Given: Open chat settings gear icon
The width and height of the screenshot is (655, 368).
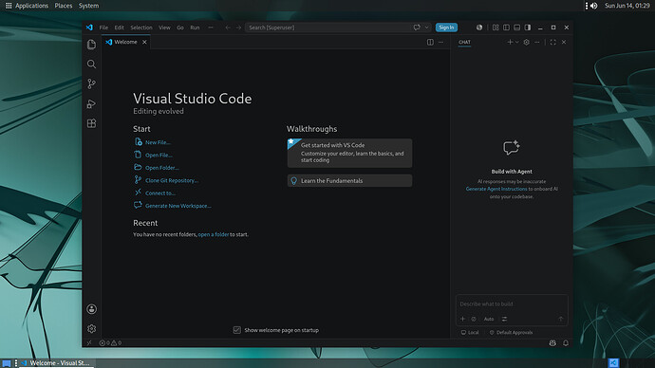Looking at the screenshot, I should pyautogui.click(x=526, y=42).
